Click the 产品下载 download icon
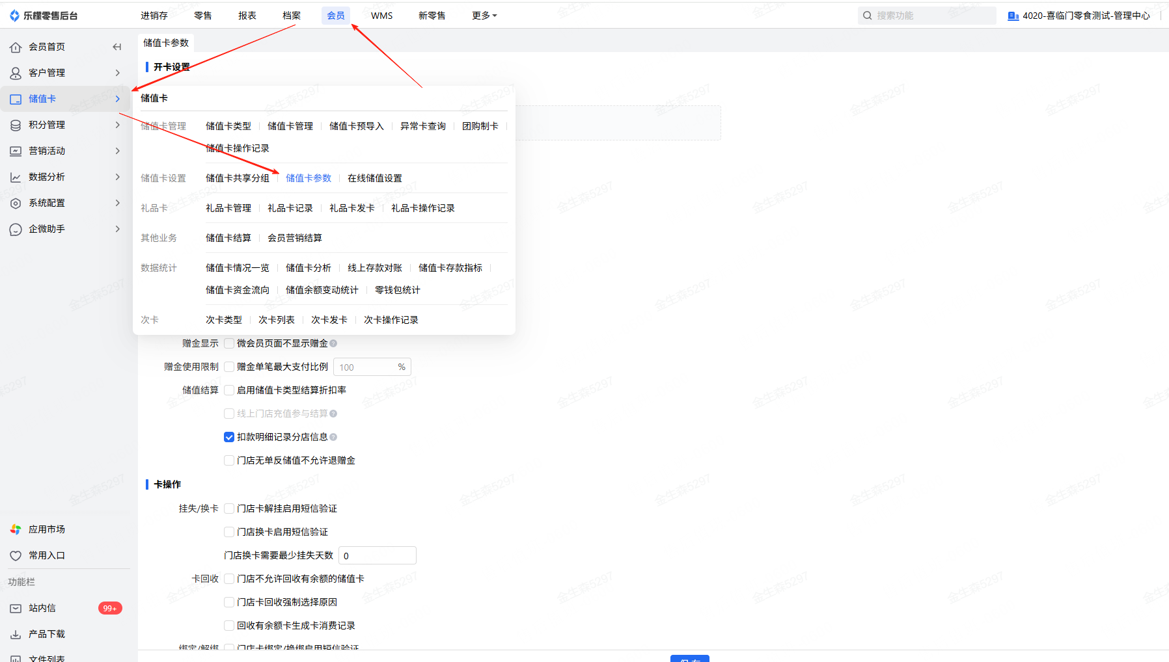1169x662 pixels. [x=16, y=634]
